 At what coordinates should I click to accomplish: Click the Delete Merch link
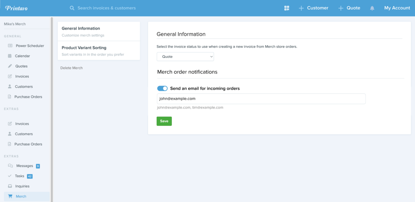click(x=72, y=68)
